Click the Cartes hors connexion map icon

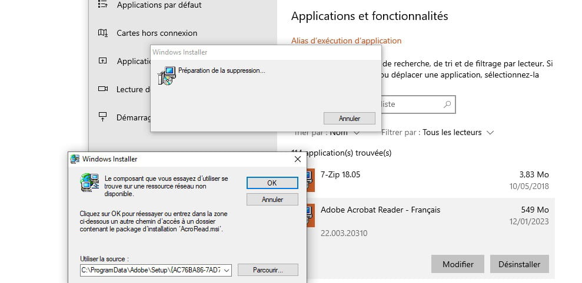(103, 33)
